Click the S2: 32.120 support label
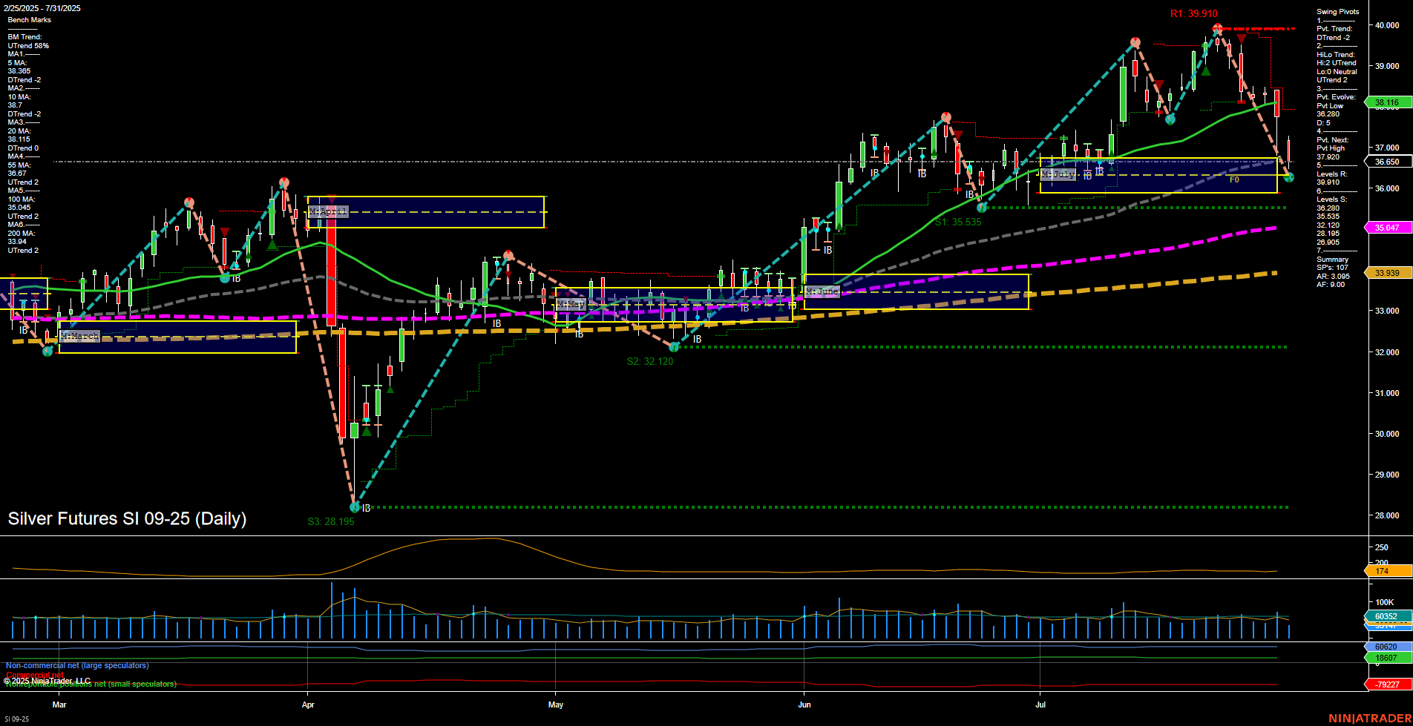 pyautogui.click(x=650, y=361)
